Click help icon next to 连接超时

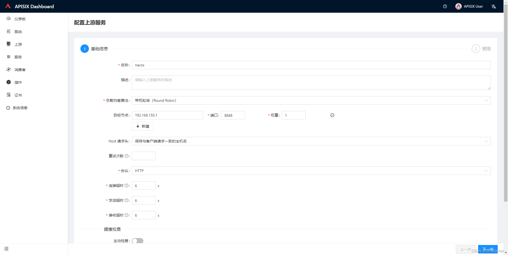126,186
